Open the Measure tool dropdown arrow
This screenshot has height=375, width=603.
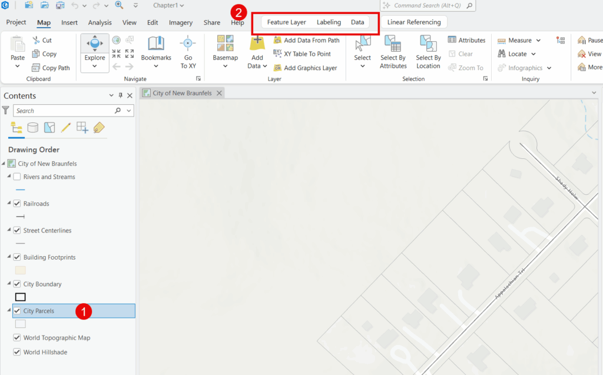coord(538,41)
